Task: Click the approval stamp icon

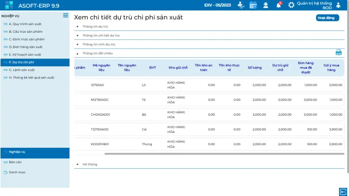Action: tap(241, 5)
